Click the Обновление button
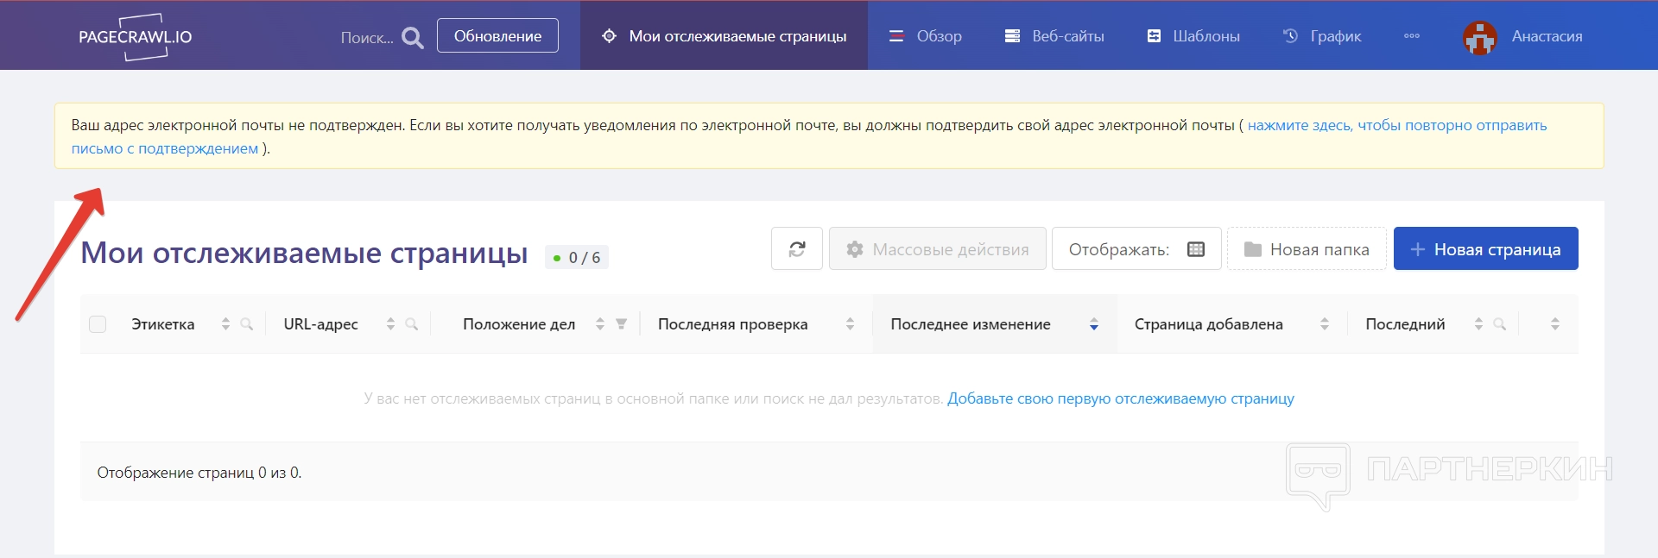 pos(497,36)
